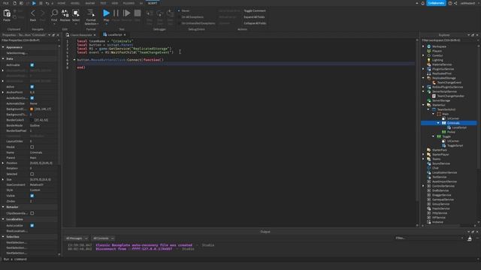
Task: Switch to the Classic Baseplate document tab
Action: (x=81, y=35)
